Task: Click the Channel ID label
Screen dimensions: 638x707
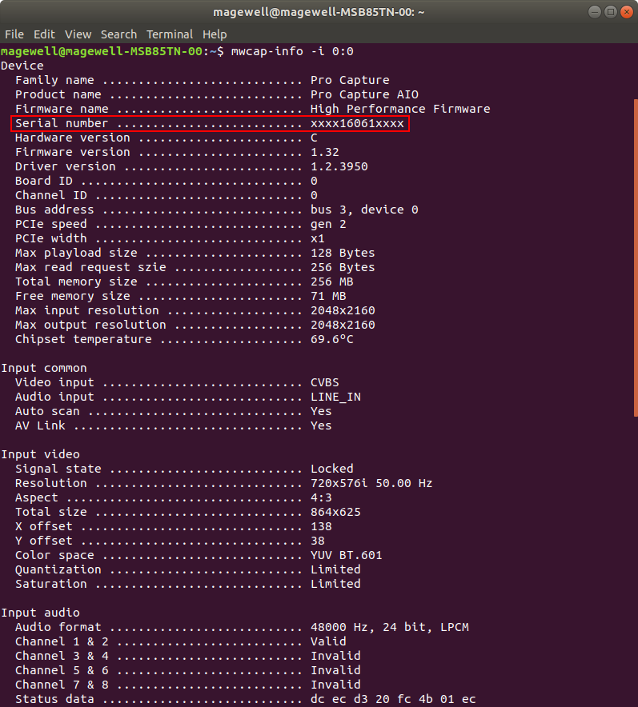Action: (51, 196)
